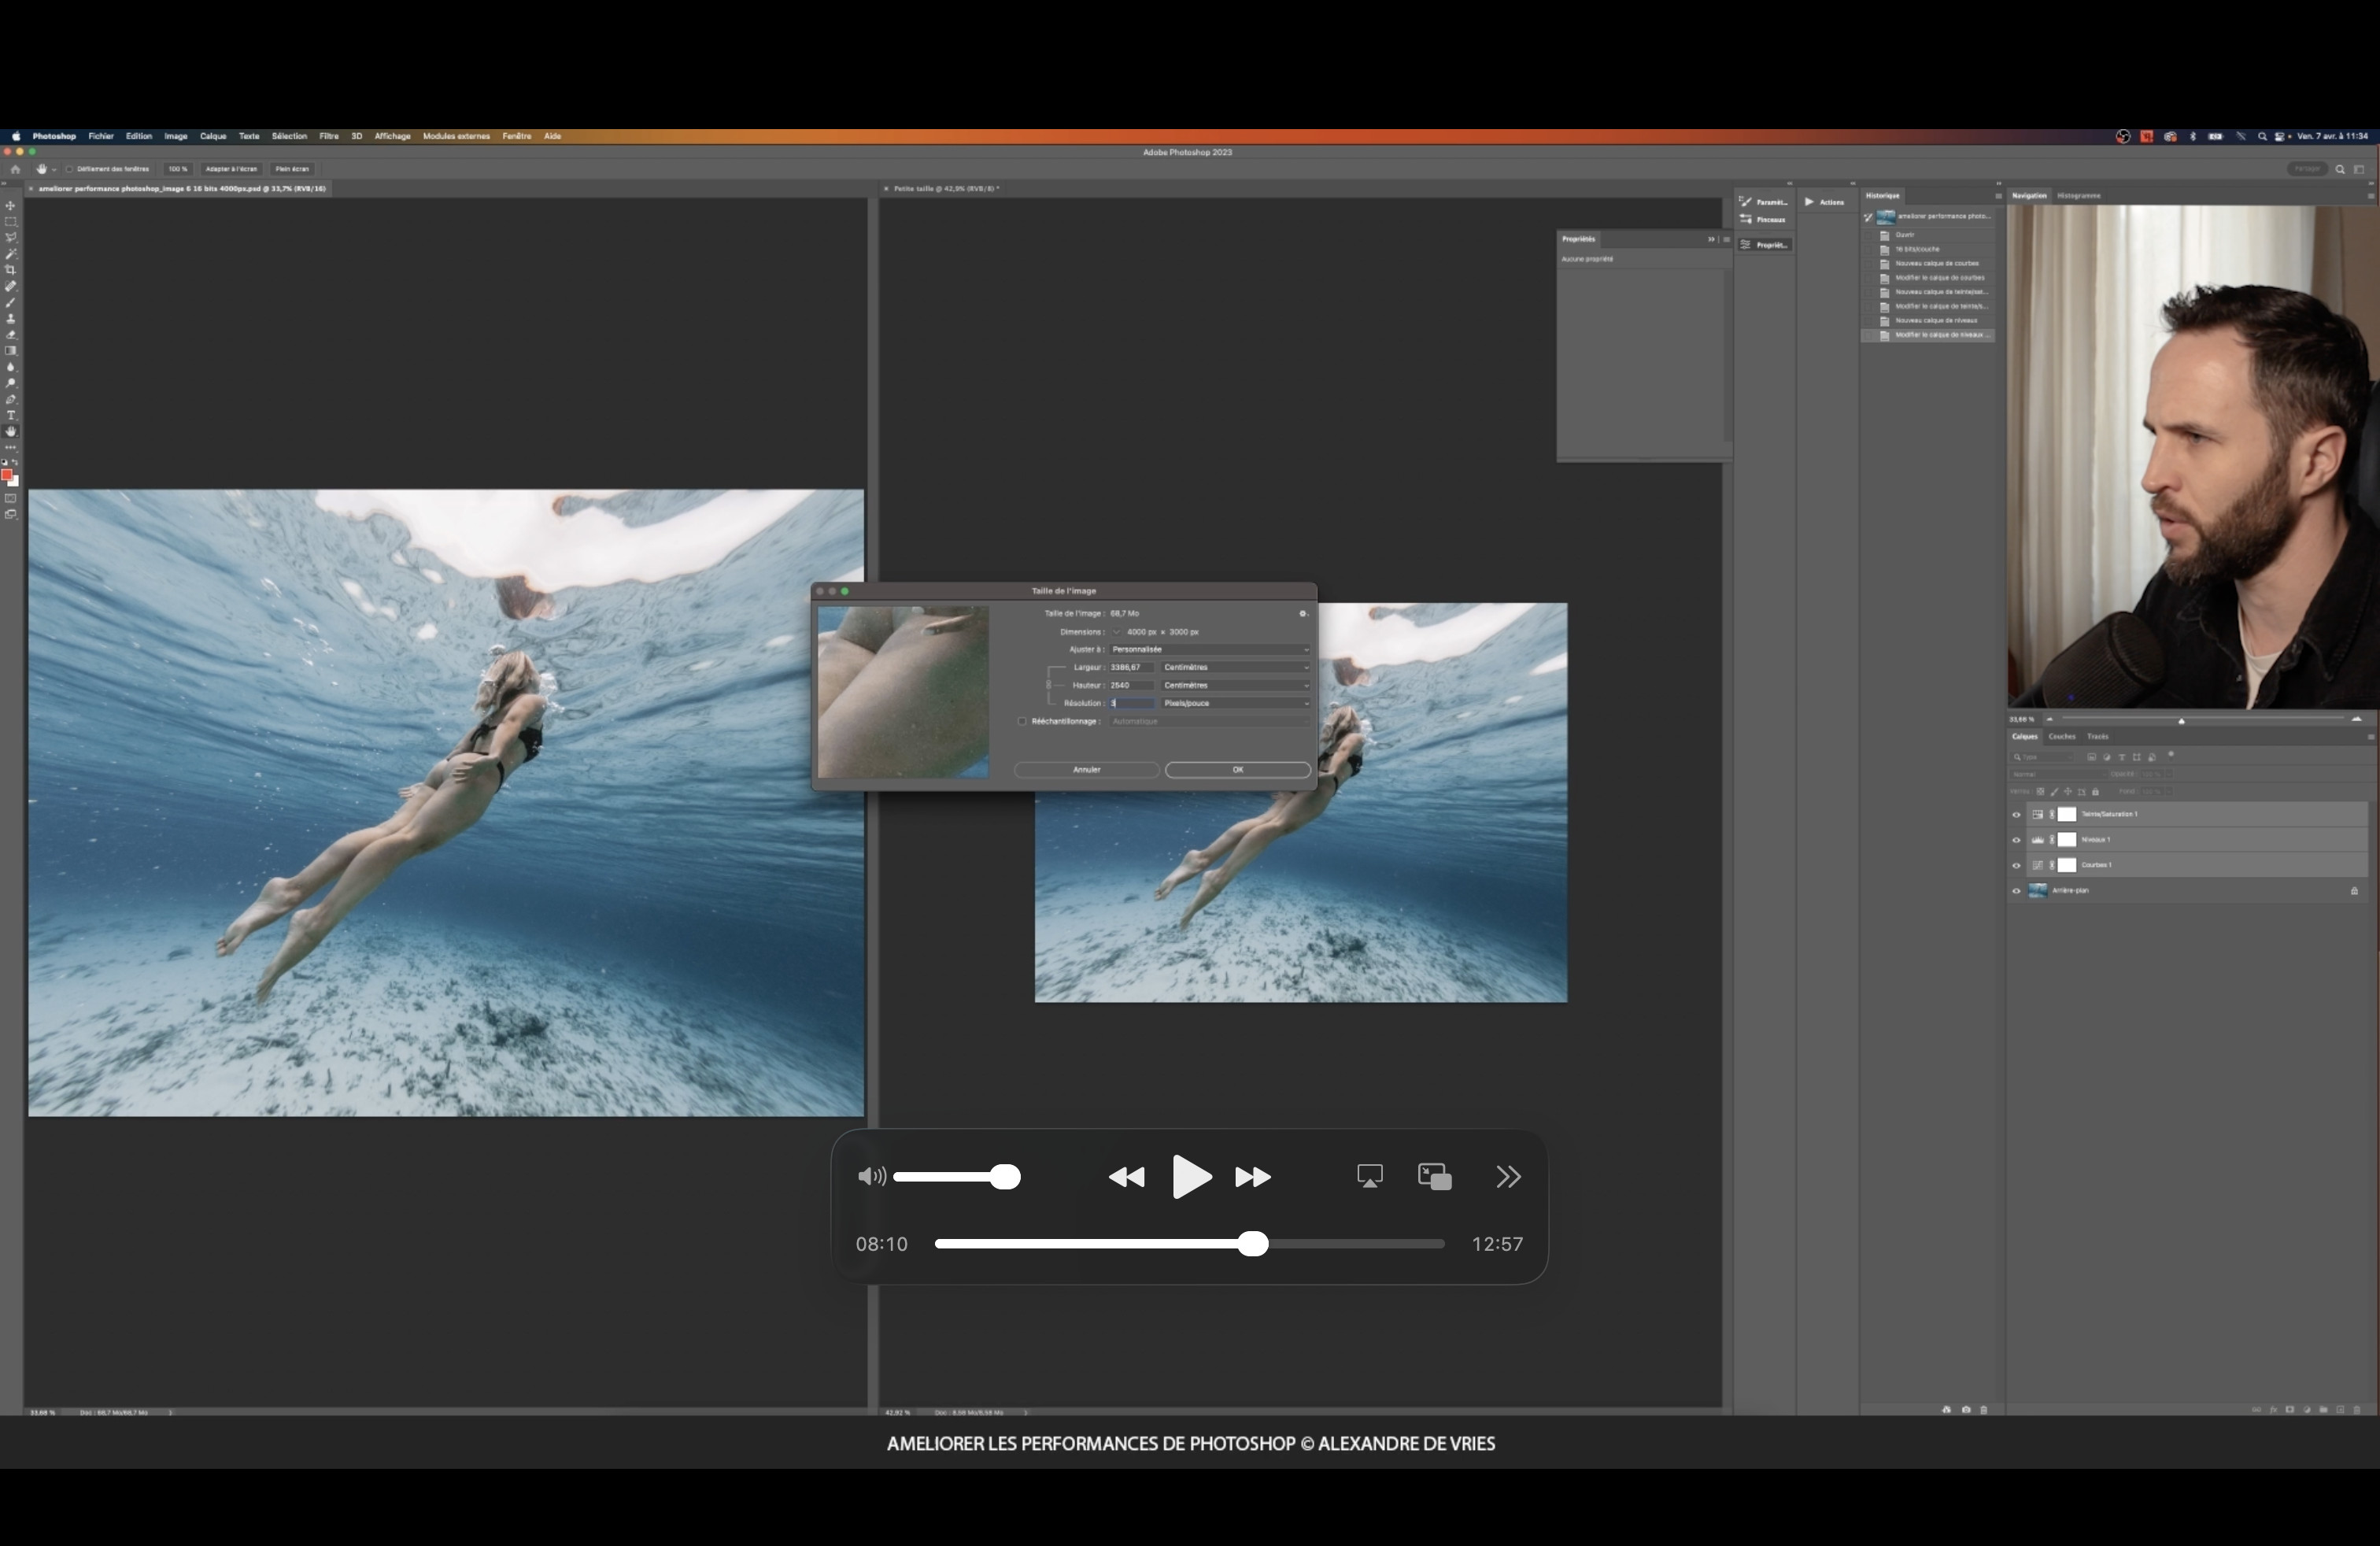Click the fast-forward icon in the player
The height and width of the screenshot is (1546, 2380).
point(1252,1177)
